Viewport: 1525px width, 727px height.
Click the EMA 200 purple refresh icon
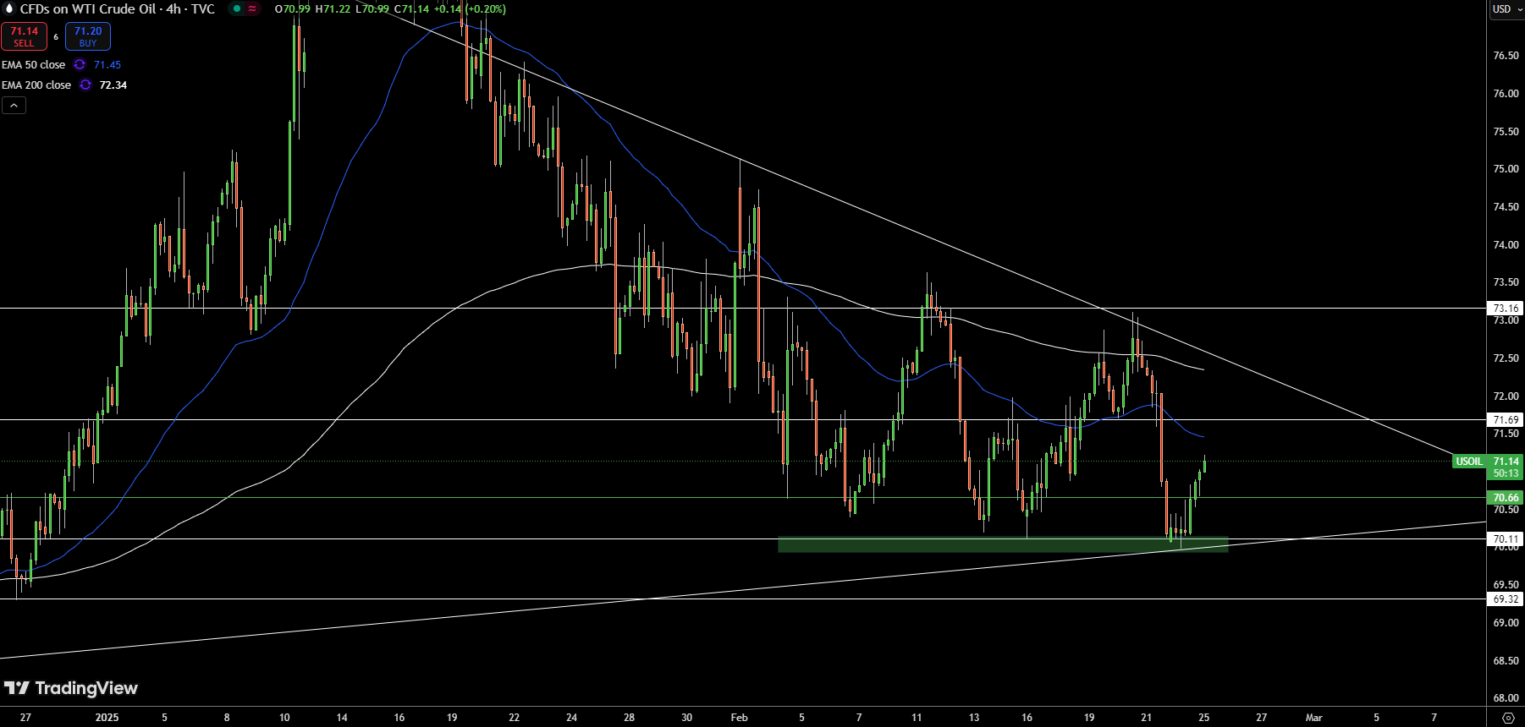point(85,85)
